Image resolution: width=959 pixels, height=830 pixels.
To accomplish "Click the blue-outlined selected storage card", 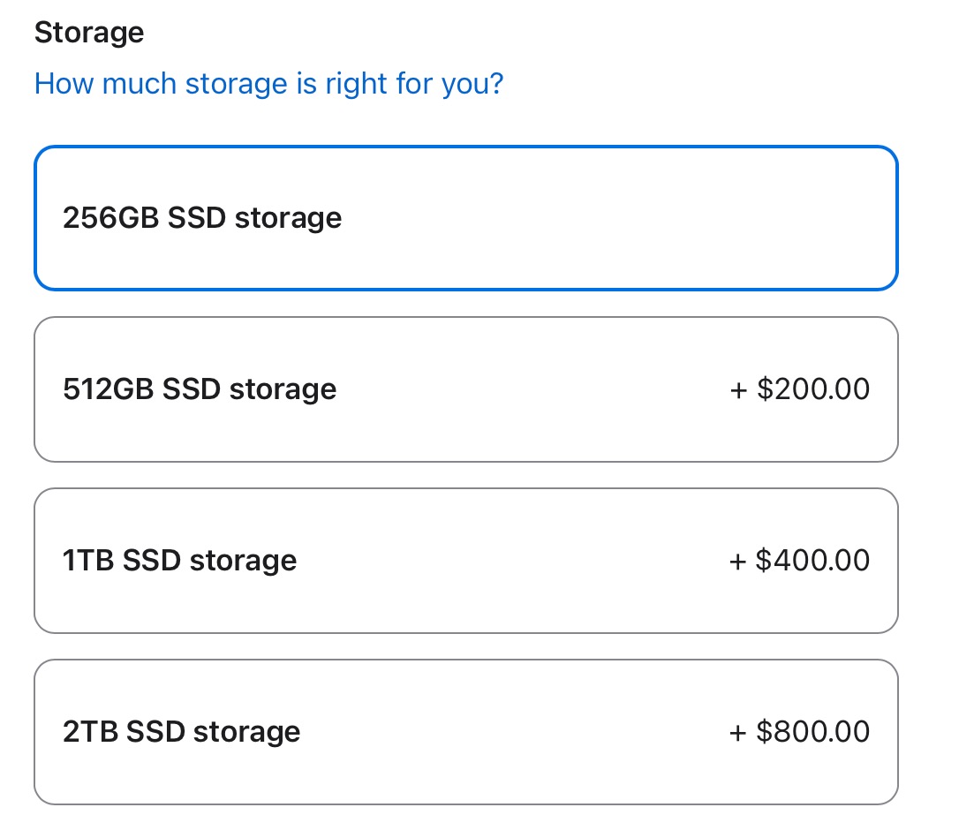I will 465,218.
